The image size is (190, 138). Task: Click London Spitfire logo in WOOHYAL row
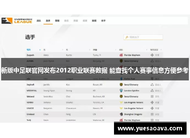121,90
